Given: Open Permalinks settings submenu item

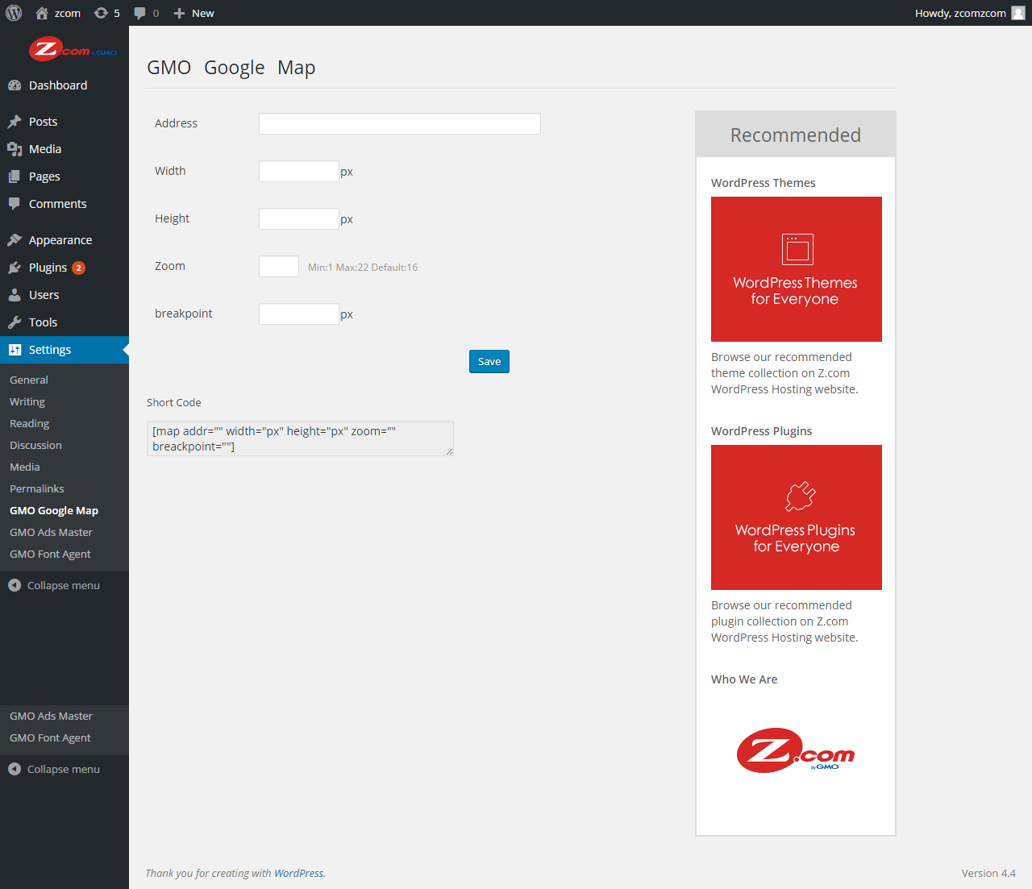Looking at the screenshot, I should click(x=37, y=488).
